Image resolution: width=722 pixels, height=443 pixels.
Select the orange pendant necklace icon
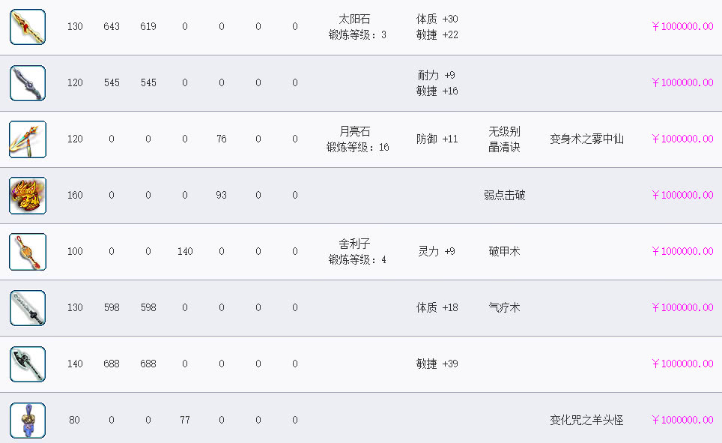pyautogui.click(x=28, y=252)
